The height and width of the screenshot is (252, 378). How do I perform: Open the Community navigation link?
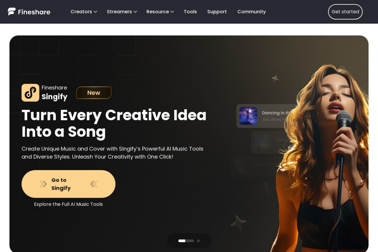point(252,12)
